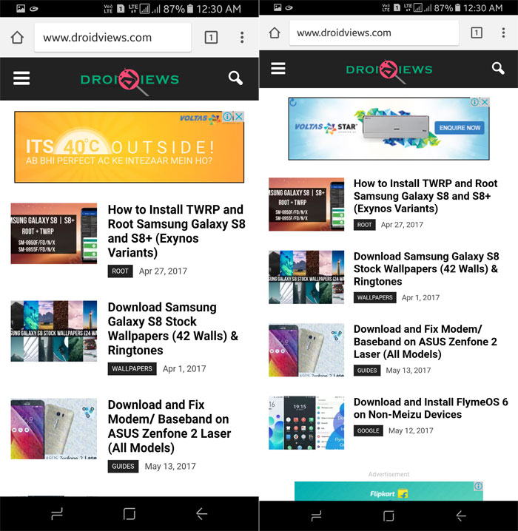
Task: Tap home nav button on left phone
Action: (x=129, y=514)
